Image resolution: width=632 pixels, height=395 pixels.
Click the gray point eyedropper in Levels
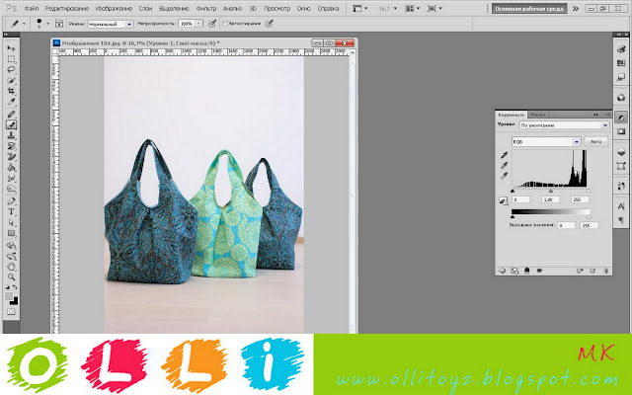coord(504,165)
